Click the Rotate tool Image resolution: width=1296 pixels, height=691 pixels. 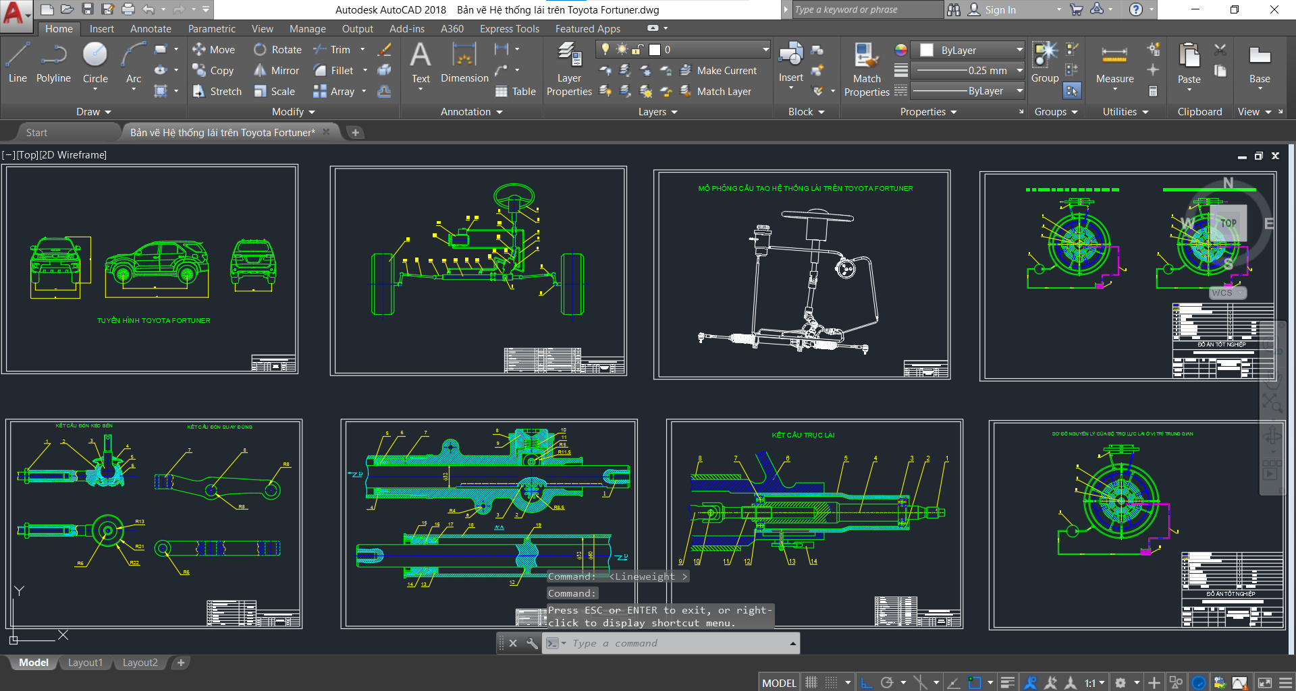[277, 49]
